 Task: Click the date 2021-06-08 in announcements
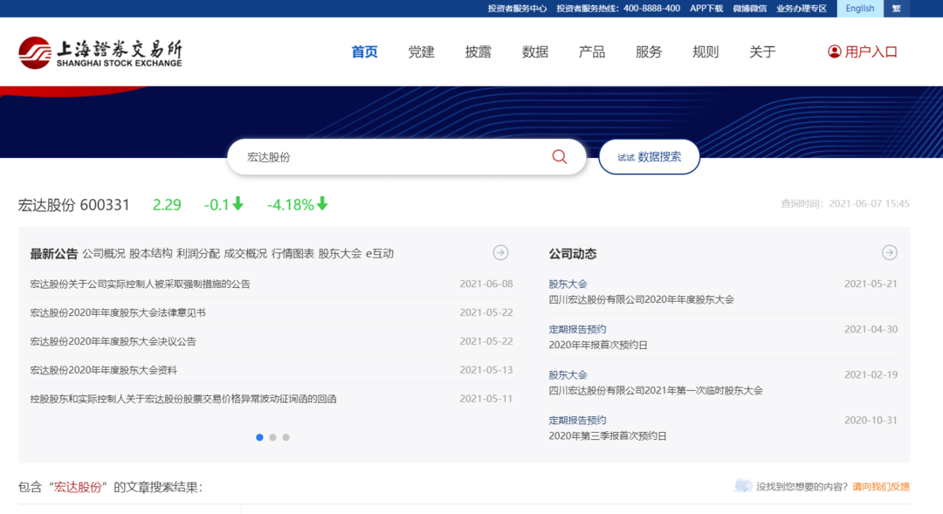pyautogui.click(x=486, y=284)
